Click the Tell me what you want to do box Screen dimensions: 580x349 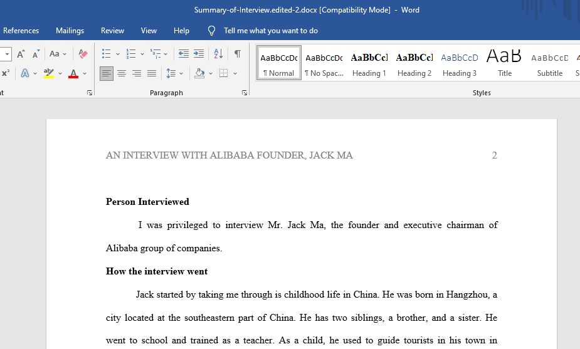tap(271, 31)
